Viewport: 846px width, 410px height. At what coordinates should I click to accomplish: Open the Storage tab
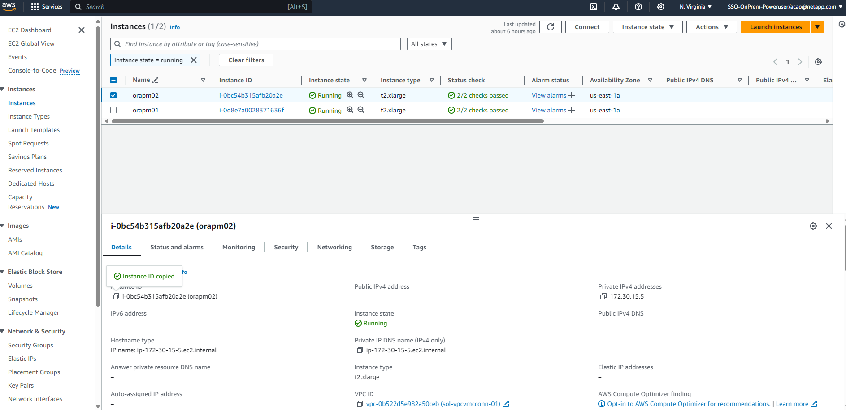(x=382, y=247)
